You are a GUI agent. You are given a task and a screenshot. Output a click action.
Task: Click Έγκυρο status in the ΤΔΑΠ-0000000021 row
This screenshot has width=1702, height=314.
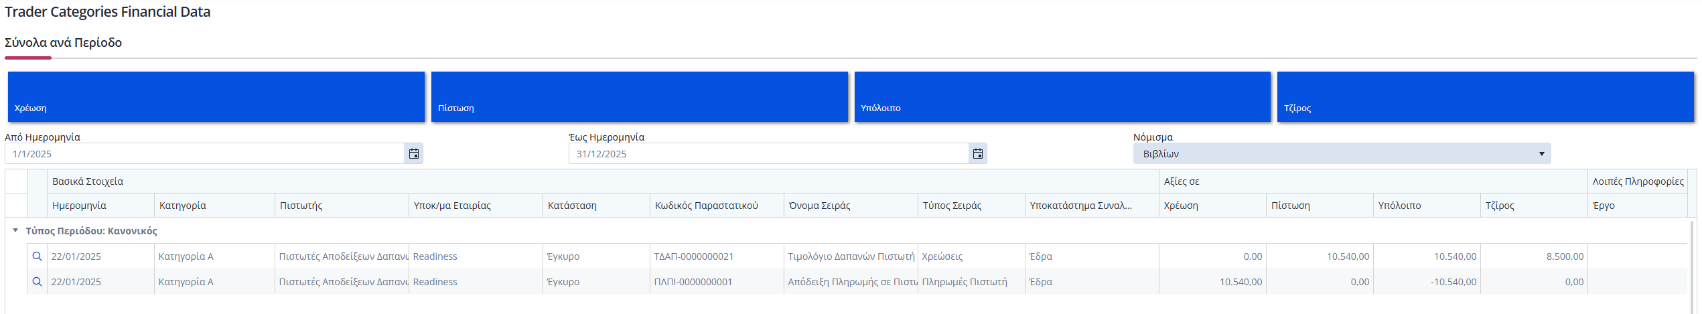[596, 256]
